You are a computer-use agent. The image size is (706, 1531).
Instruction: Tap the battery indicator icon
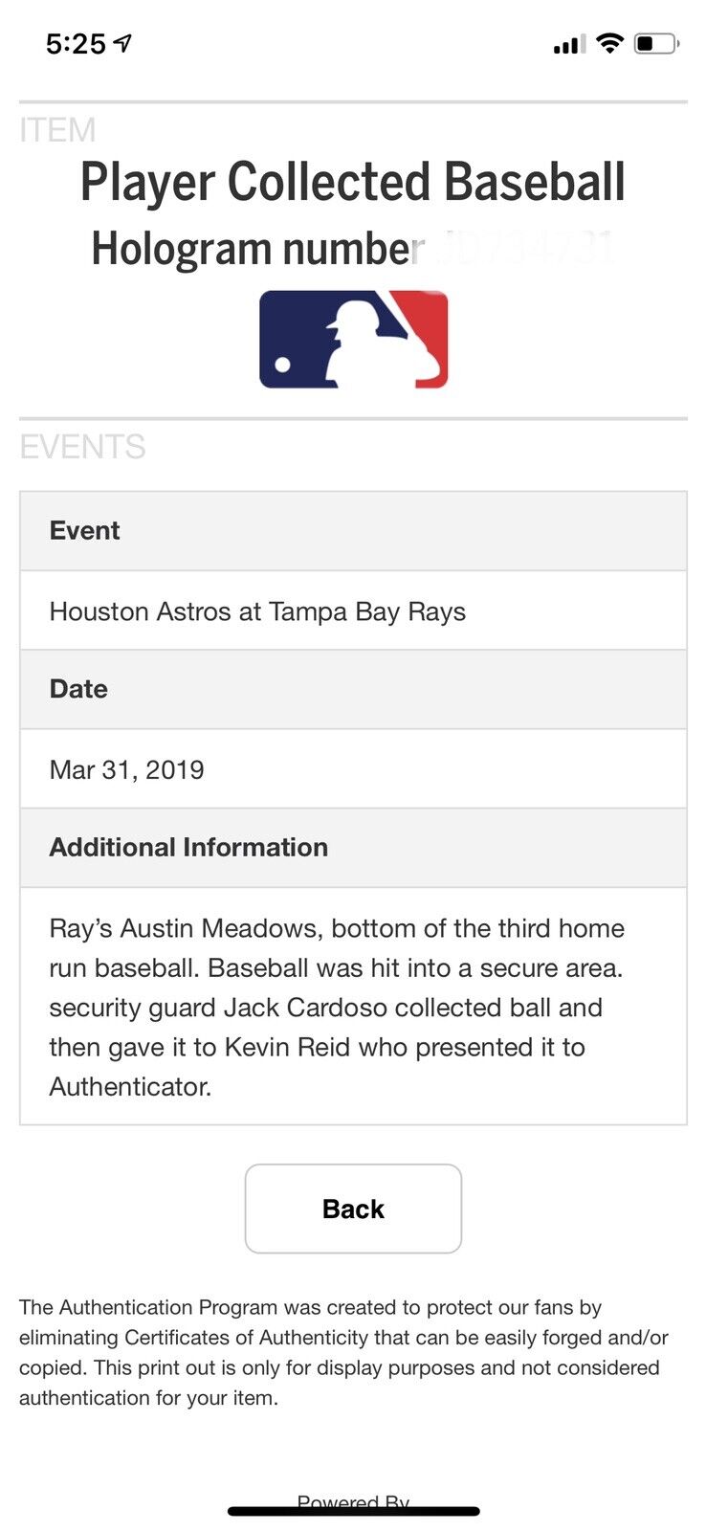(656, 43)
